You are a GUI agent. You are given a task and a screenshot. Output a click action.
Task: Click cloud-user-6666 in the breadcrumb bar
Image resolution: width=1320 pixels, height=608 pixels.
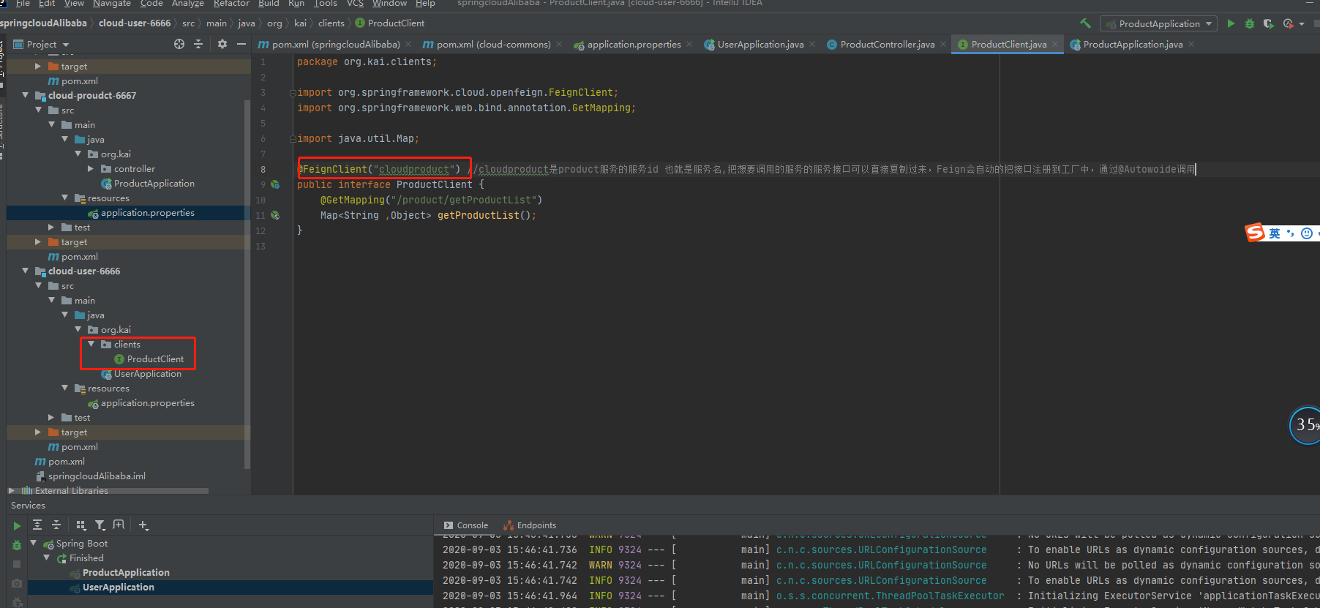click(x=135, y=23)
